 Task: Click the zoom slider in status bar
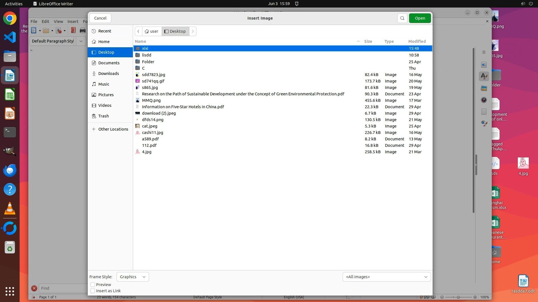click(458, 297)
